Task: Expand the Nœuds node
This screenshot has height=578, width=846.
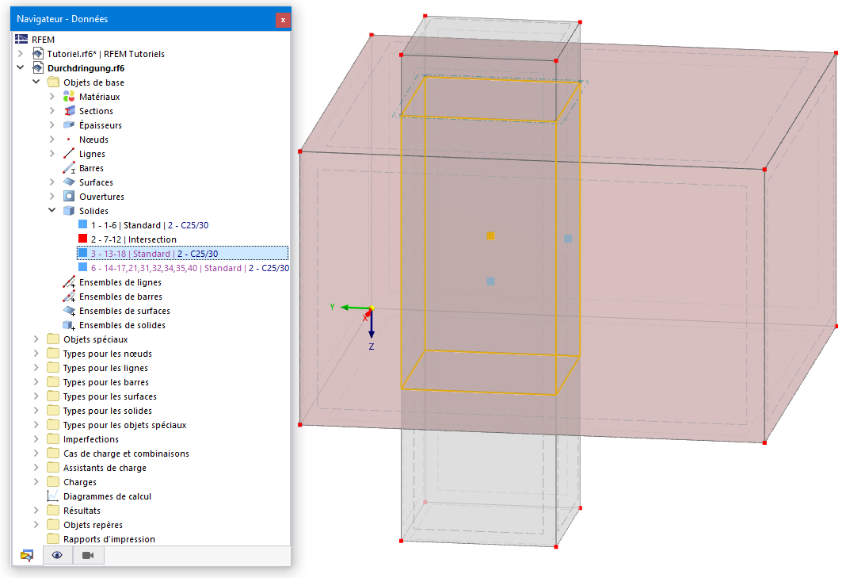Action: [x=51, y=140]
